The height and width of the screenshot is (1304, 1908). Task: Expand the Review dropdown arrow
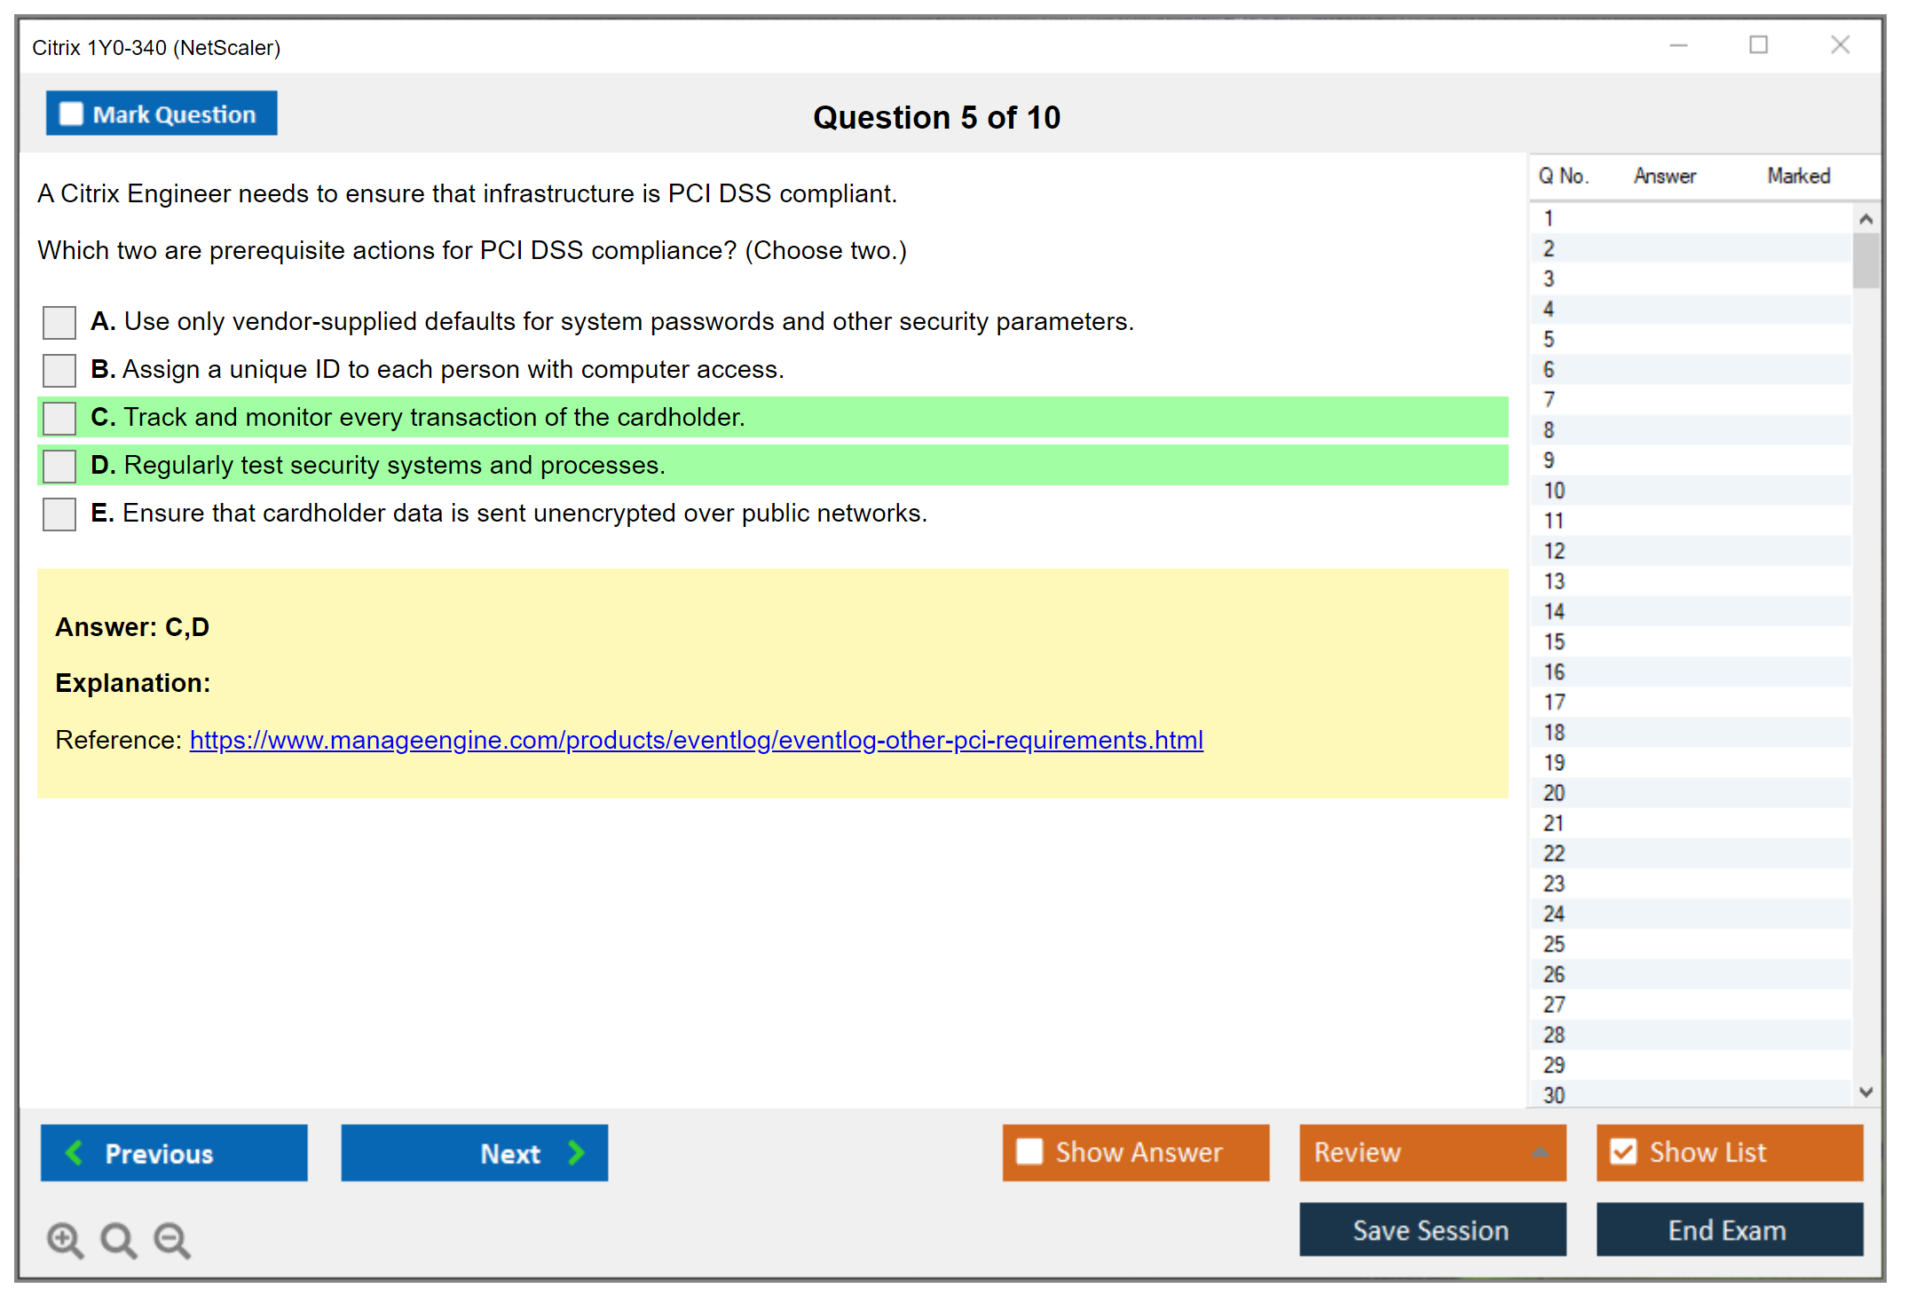[1540, 1152]
